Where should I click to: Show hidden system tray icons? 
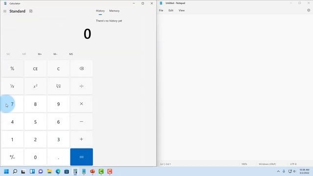point(278,171)
